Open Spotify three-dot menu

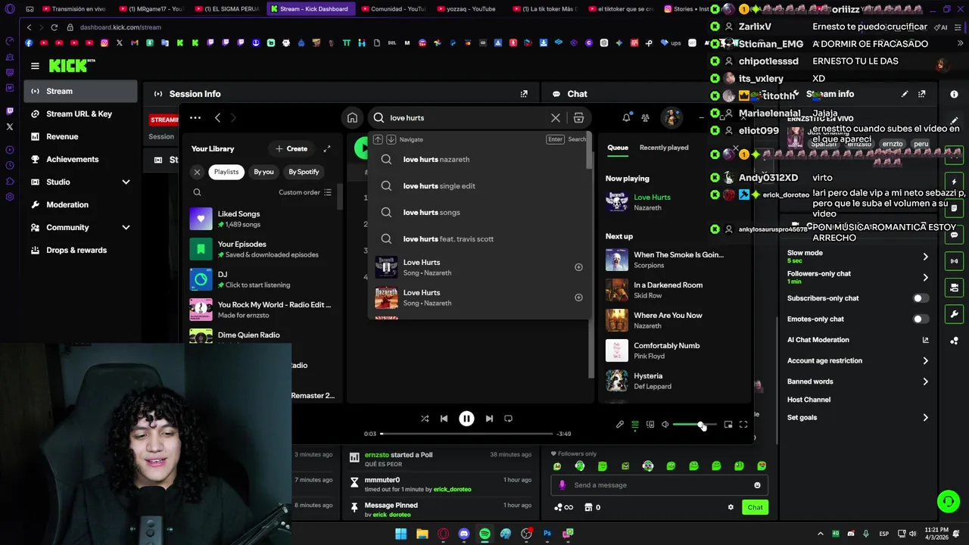195,118
